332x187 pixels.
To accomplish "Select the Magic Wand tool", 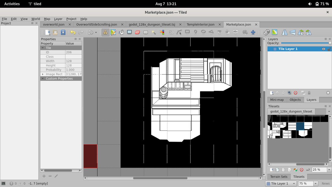I will coord(154,32).
